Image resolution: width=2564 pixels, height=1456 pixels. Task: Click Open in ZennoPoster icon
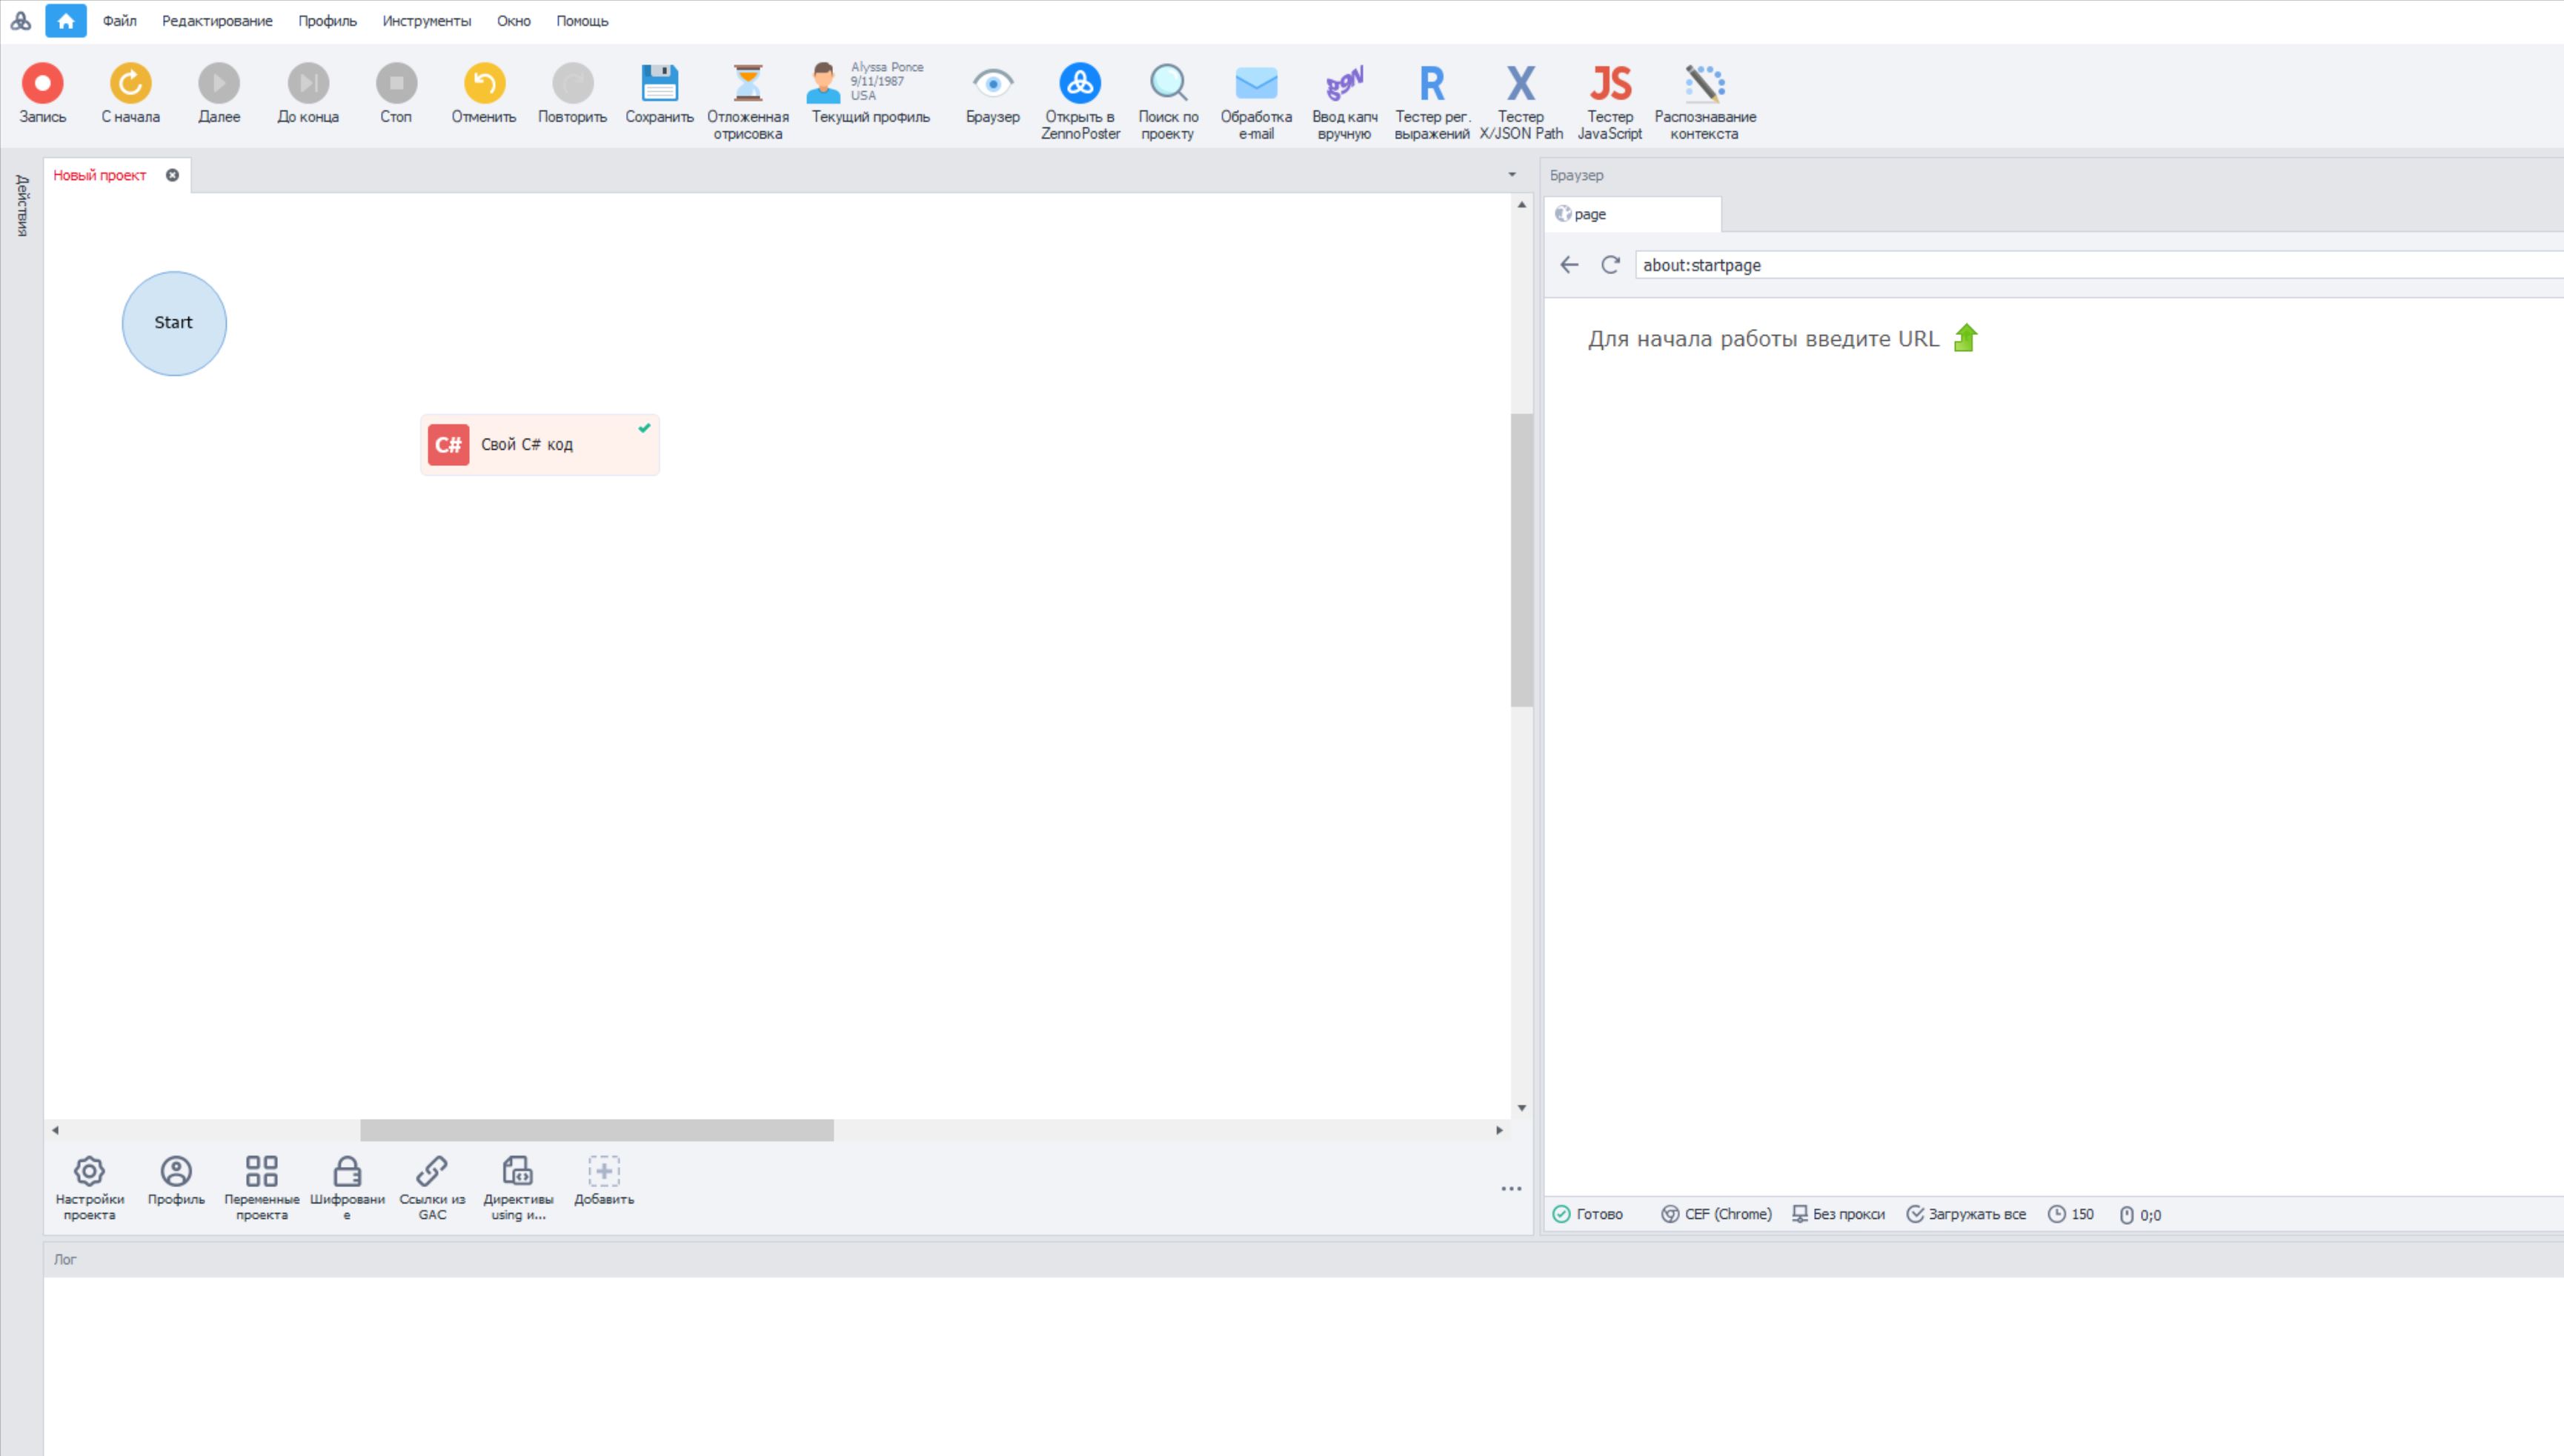point(1080,84)
